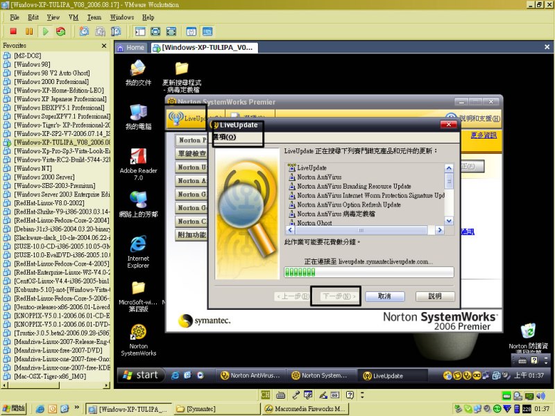
Task: Open the Recycle Bin on the desktop
Action: (527, 332)
